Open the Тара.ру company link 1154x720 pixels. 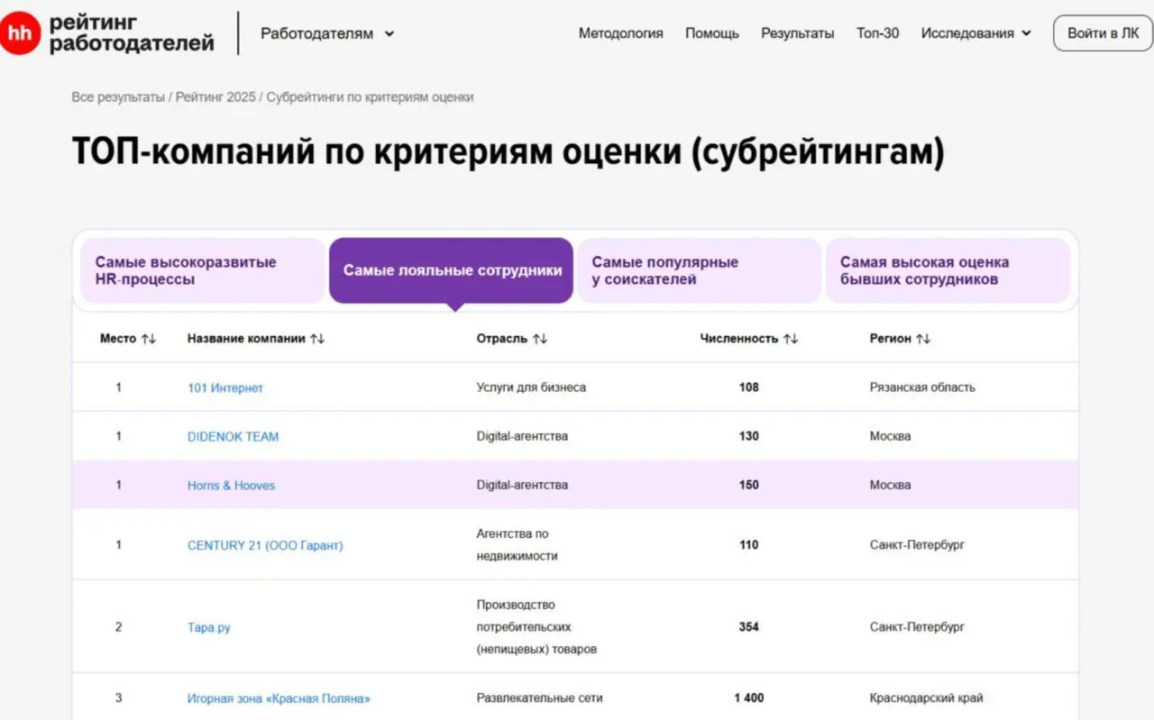208,627
